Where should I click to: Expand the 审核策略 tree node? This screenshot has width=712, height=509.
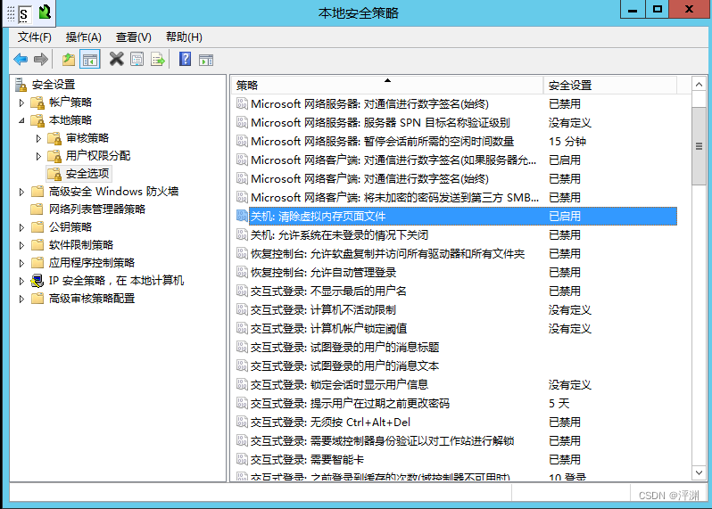38,138
